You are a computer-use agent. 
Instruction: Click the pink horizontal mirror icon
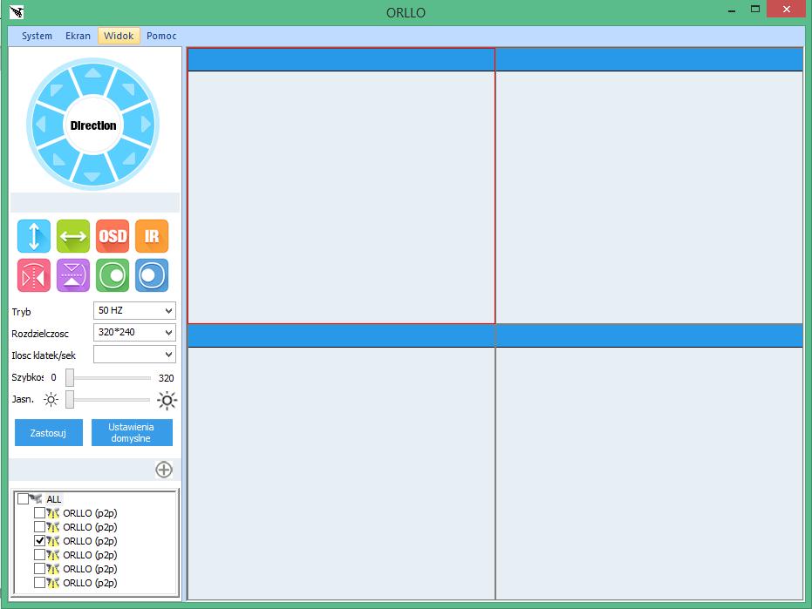click(34, 275)
